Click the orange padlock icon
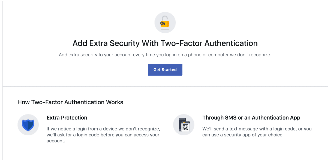The height and width of the screenshot is (162, 330). (165, 22)
